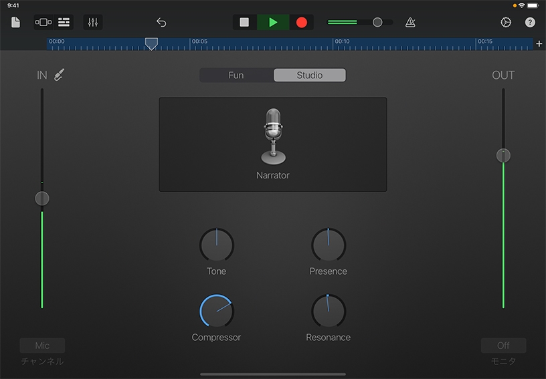This screenshot has height=379, width=546.
Task: Open the Sound browser icon
Action: point(43,22)
